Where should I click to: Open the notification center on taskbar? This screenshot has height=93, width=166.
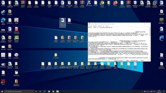point(164,91)
